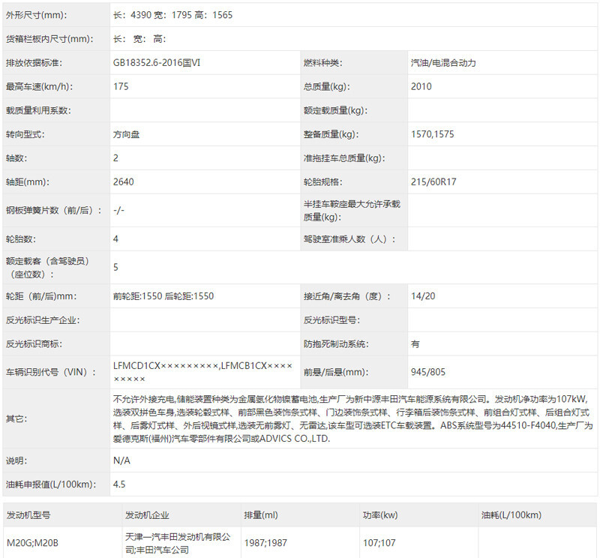Select top speed value 175
The height and width of the screenshot is (558, 600).
[121, 86]
